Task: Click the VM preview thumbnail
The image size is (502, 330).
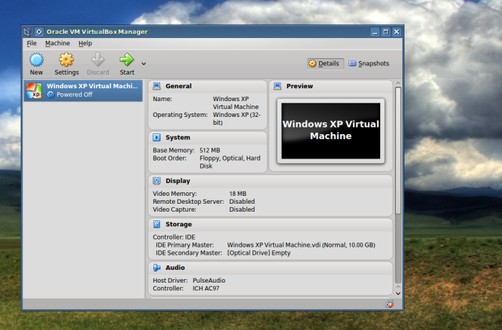Action: pyautogui.click(x=331, y=131)
